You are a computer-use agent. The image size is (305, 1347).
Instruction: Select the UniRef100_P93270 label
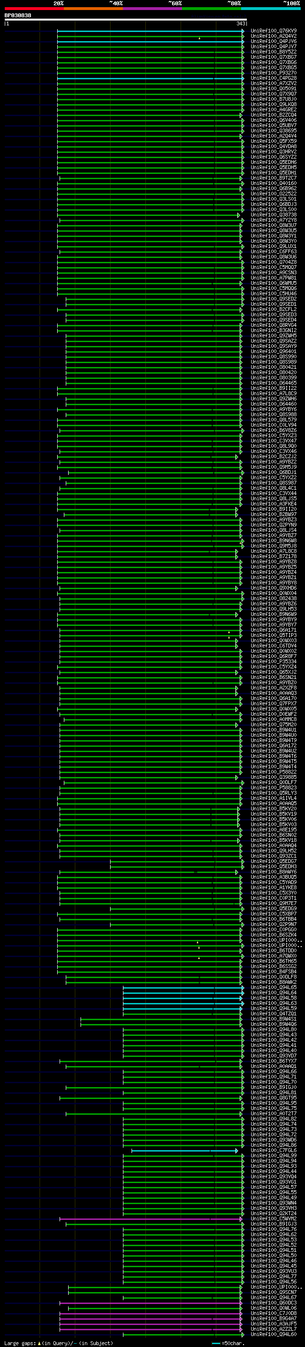tap(274, 73)
